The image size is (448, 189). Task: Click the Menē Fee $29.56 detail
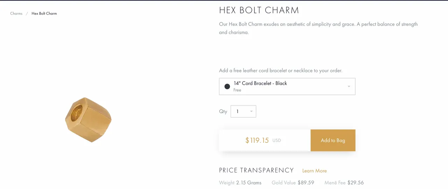[344, 183]
